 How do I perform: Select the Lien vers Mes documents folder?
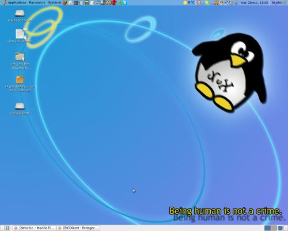20,61
